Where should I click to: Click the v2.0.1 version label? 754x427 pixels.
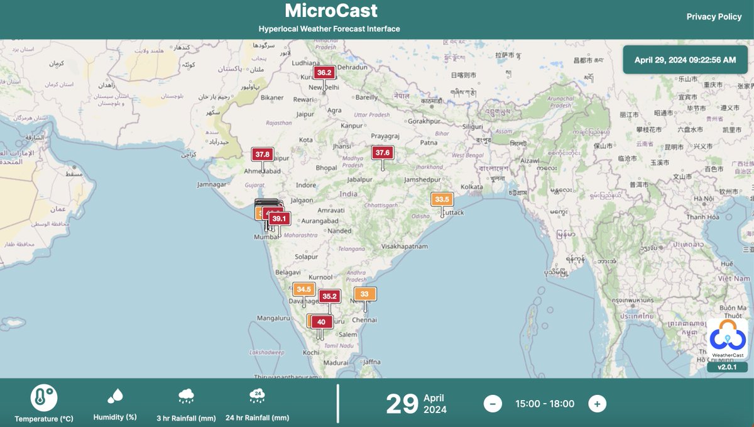[728, 367]
